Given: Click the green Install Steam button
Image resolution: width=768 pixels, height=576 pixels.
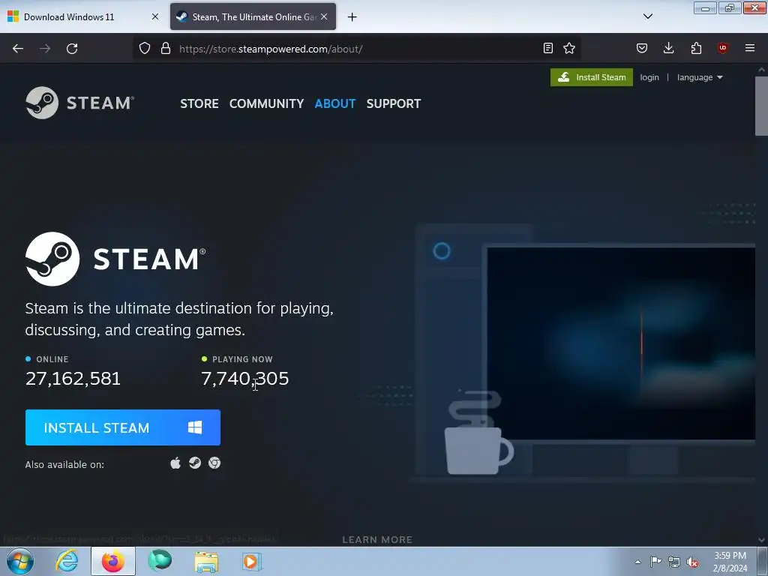Looking at the screenshot, I should pyautogui.click(x=591, y=77).
